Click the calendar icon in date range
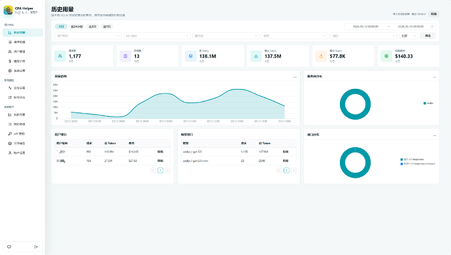This screenshot has height=255, width=451. coord(432,26)
